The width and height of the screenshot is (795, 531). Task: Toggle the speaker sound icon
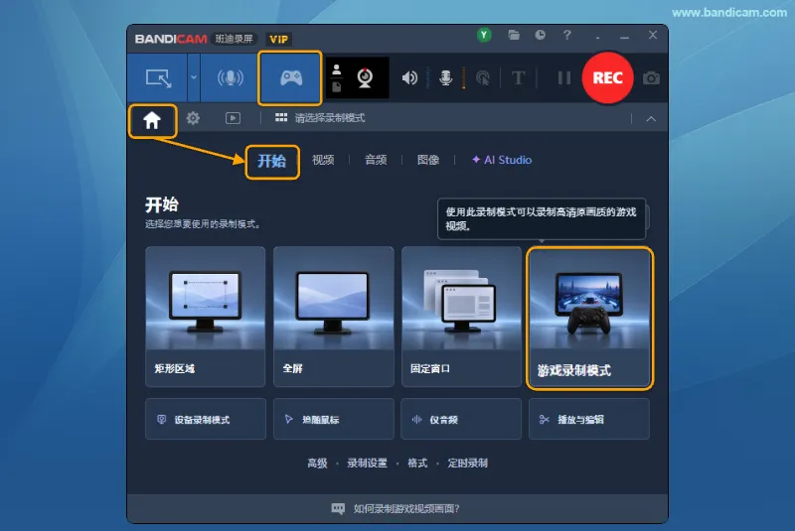(409, 78)
